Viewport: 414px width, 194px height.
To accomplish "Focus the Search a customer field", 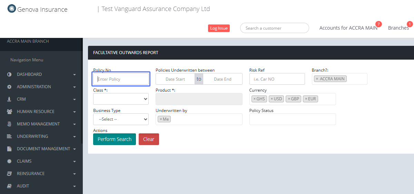I will (274, 28).
